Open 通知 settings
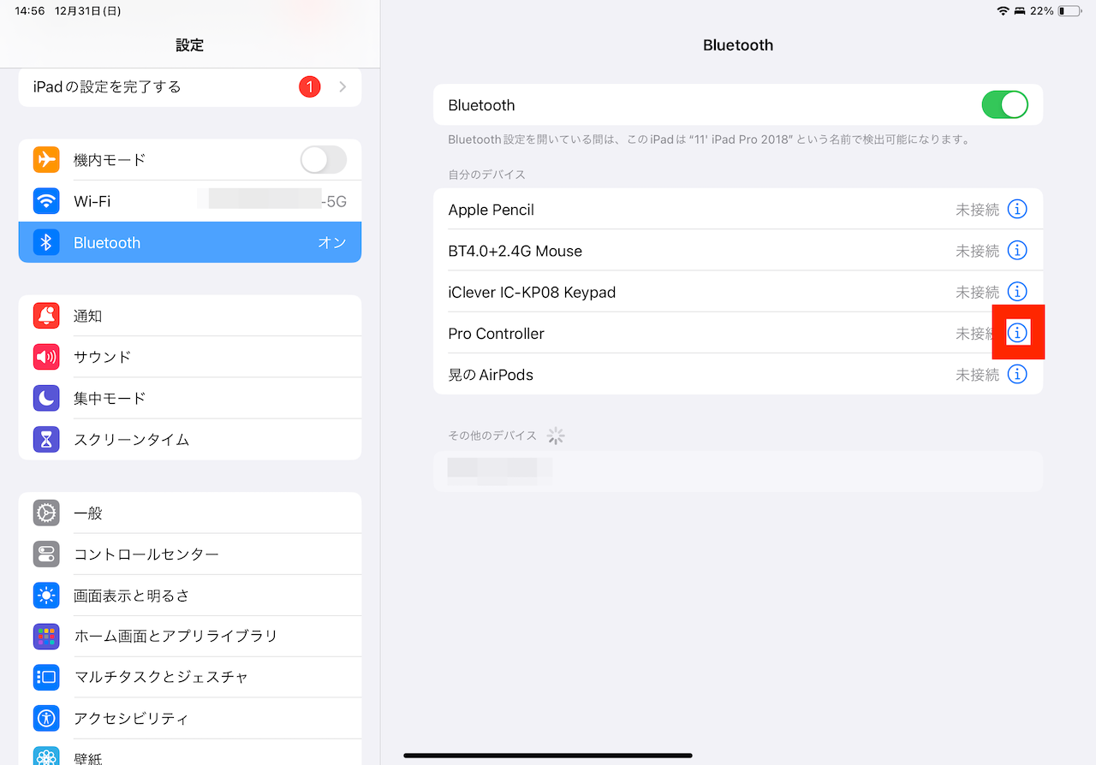This screenshot has width=1096, height=765. [190, 316]
